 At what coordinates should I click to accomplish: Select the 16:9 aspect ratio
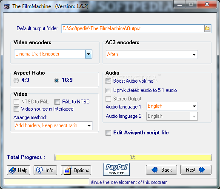57,81
